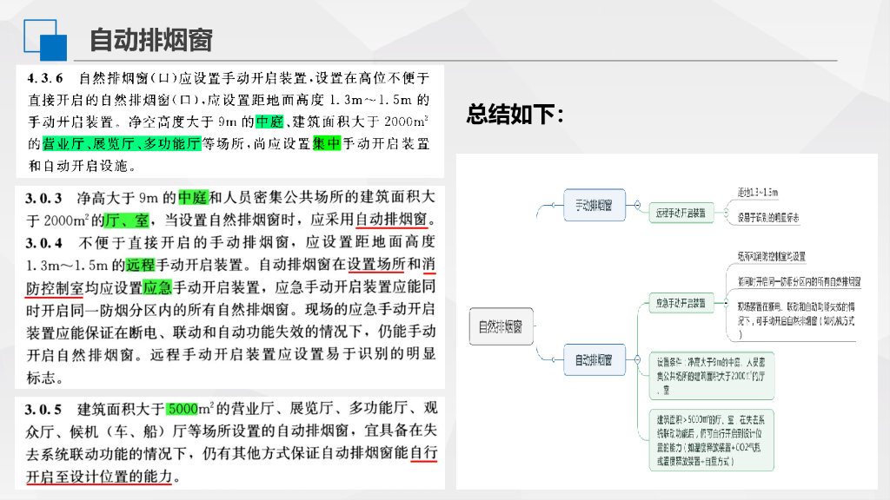Click the leaf 场所和消防控制室均设置
The image size is (890, 500).
pyautogui.click(x=772, y=257)
